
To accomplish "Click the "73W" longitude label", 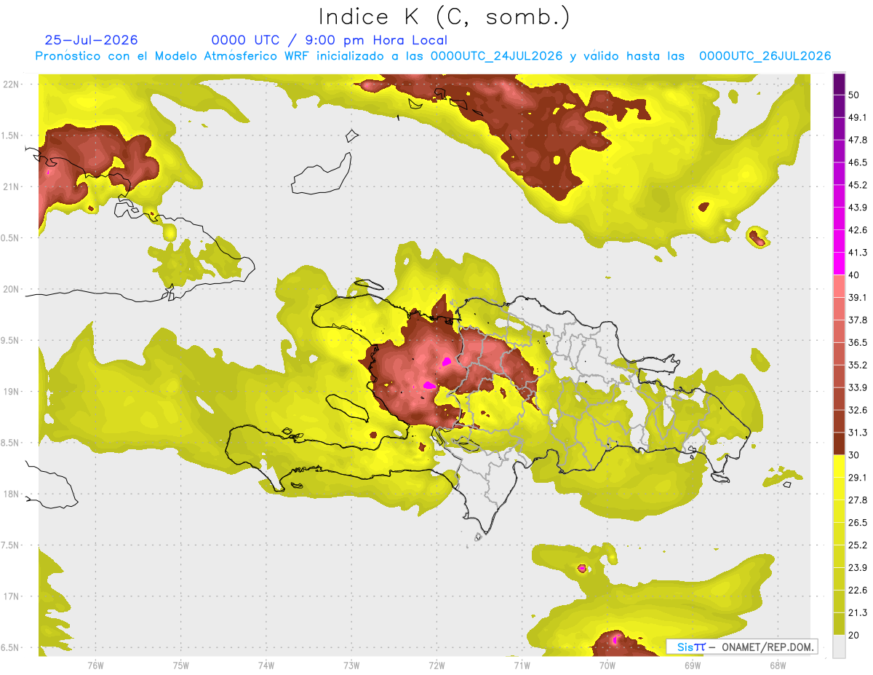I will point(351,666).
